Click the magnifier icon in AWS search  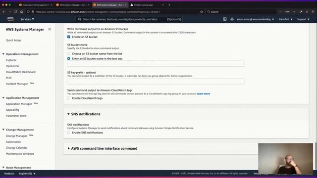pyautogui.click(x=80, y=19)
